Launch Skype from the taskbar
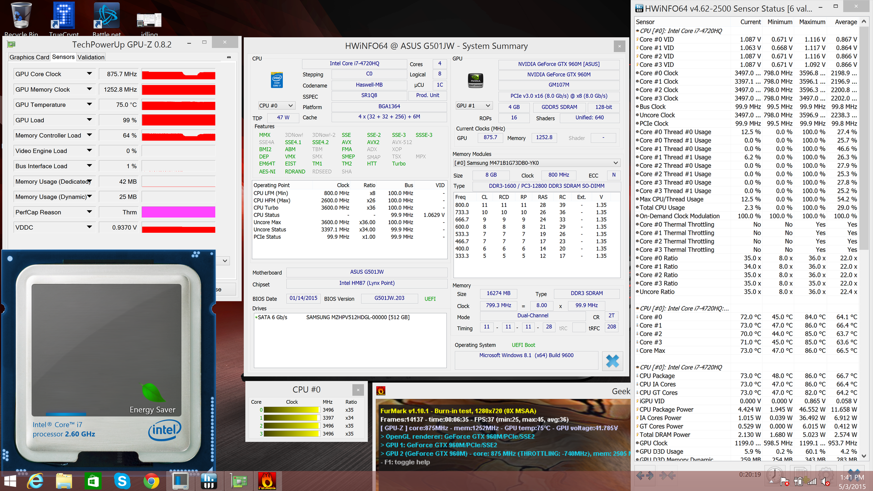873x491 pixels. pyautogui.click(x=122, y=481)
